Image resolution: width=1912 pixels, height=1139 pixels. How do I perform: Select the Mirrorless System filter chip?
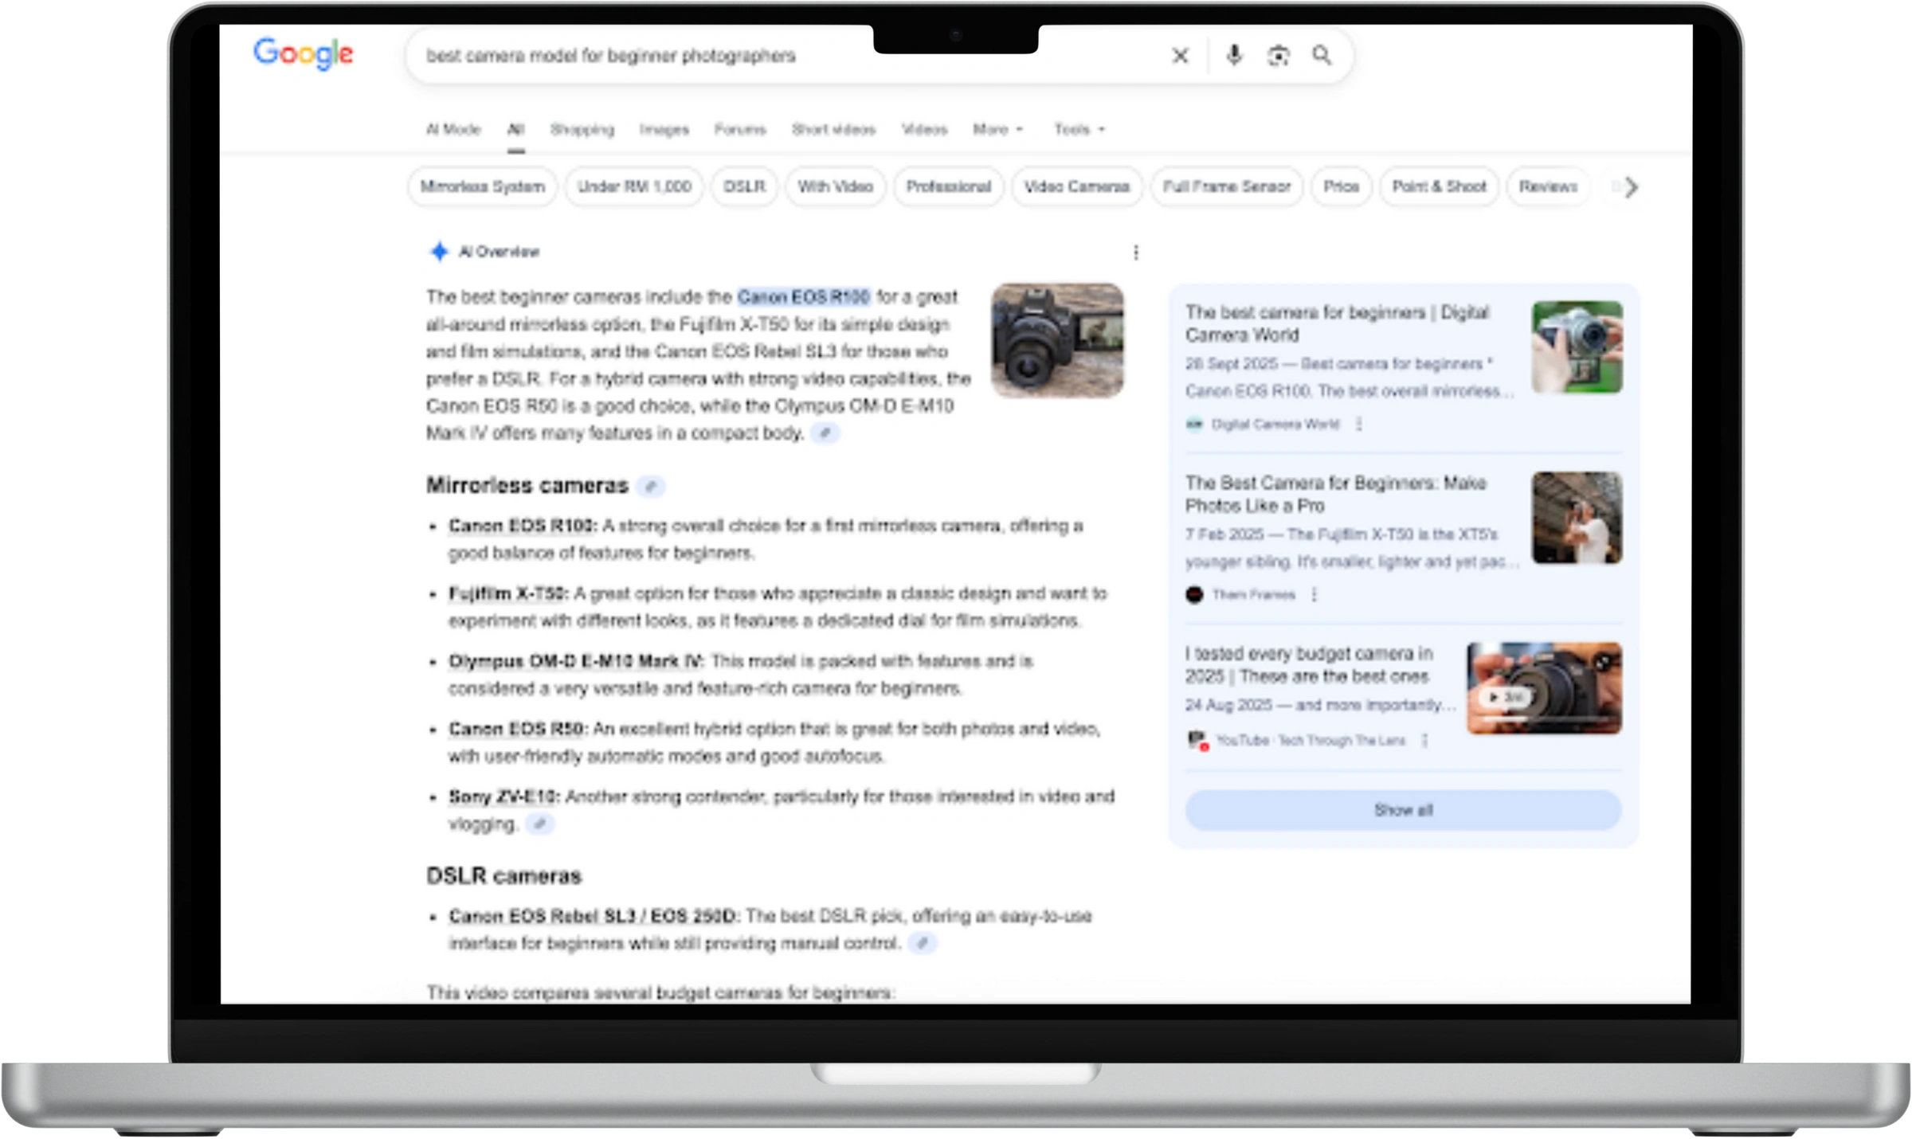click(x=482, y=187)
